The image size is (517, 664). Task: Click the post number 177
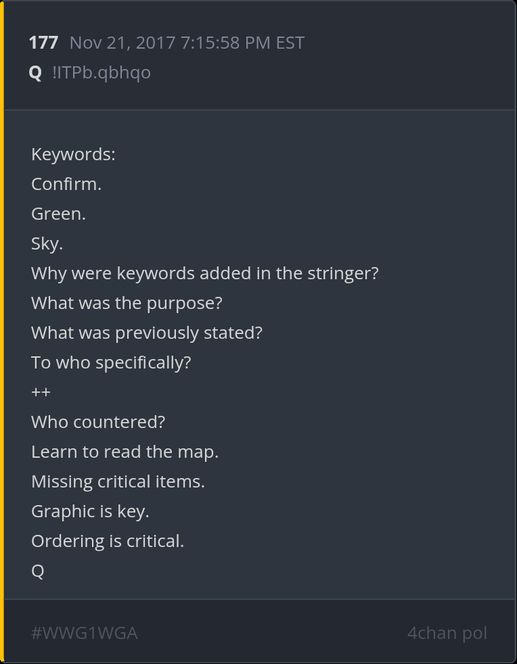coord(43,43)
